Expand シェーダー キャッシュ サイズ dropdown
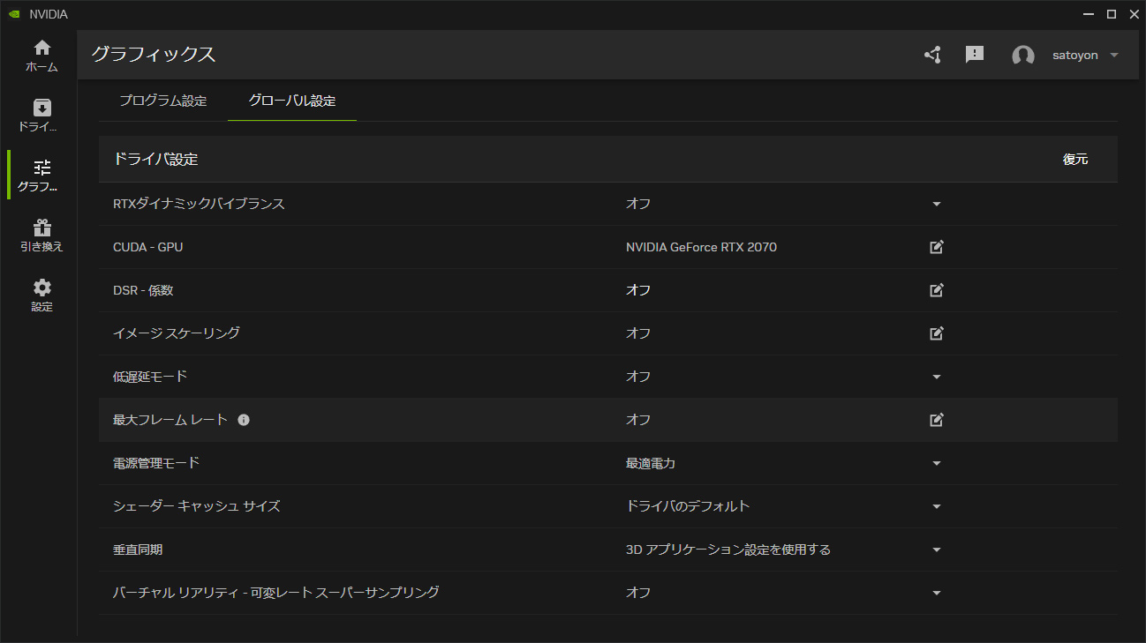 pyautogui.click(x=937, y=506)
